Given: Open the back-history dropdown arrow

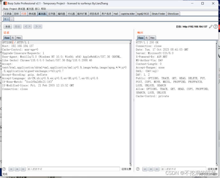Looking at the screenshot, I should [30, 26].
